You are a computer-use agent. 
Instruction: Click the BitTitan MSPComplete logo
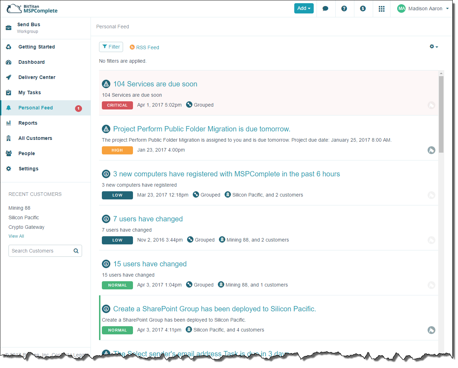tap(32, 9)
